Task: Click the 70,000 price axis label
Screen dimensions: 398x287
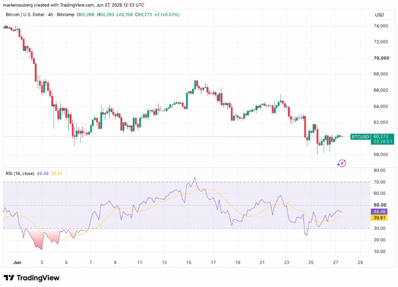Action: coord(381,58)
